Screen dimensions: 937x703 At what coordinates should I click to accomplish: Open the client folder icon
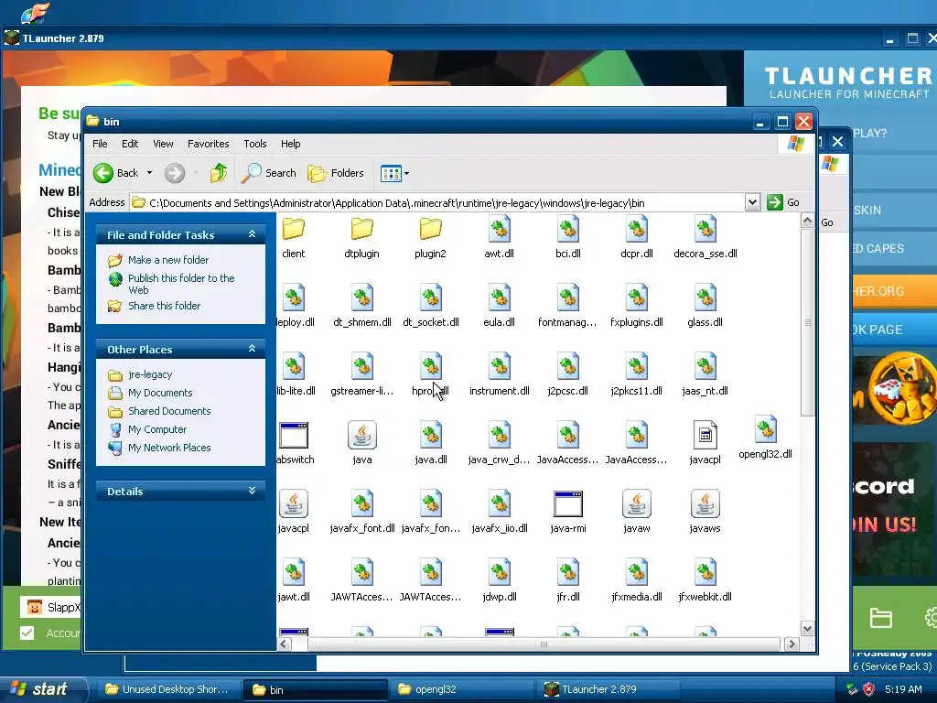(294, 229)
